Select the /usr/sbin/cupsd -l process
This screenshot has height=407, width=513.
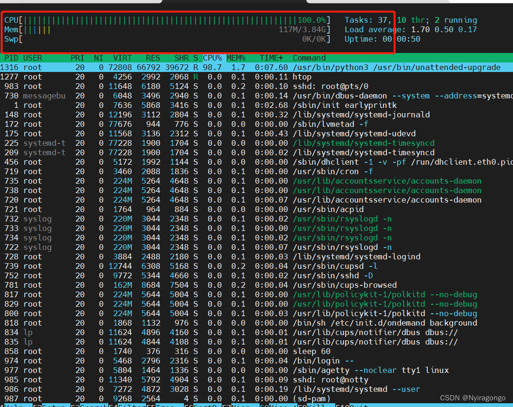[256, 266]
